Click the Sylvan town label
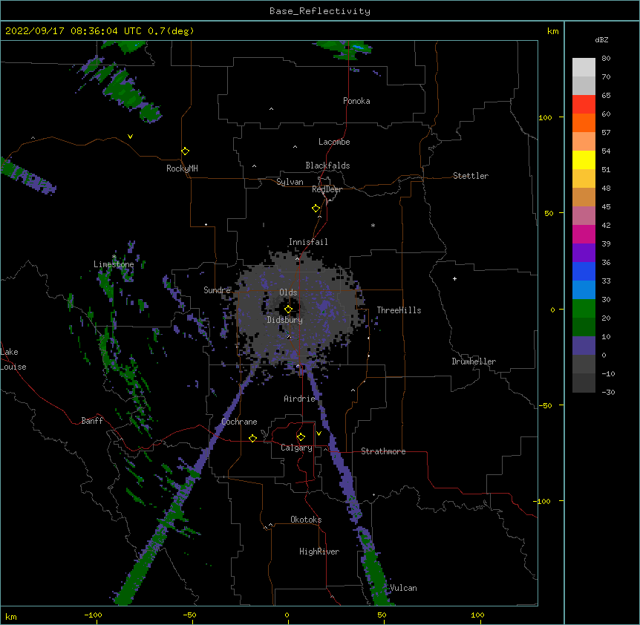The height and width of the screenshot is (625, 640). (x=290, y=182)
